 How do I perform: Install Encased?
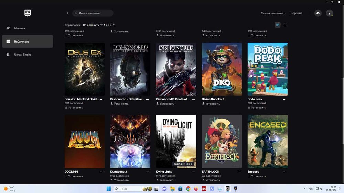(257, 176)
